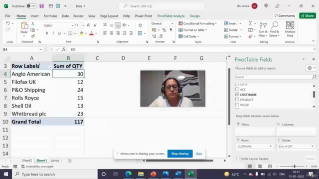
Task: Check the PRGRP field checkbox
Action: click(237, 105)
